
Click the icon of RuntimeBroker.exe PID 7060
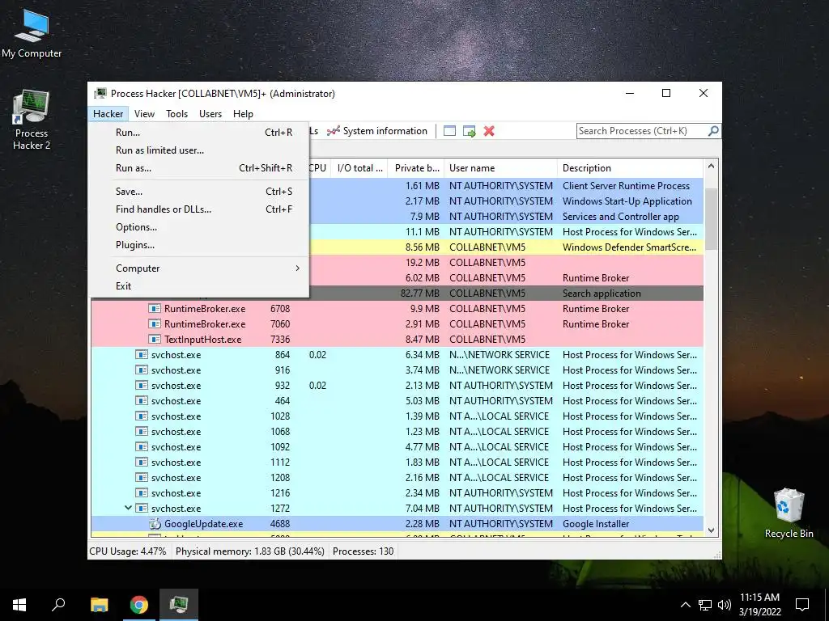pyautogui.click(x=155, y=323)
